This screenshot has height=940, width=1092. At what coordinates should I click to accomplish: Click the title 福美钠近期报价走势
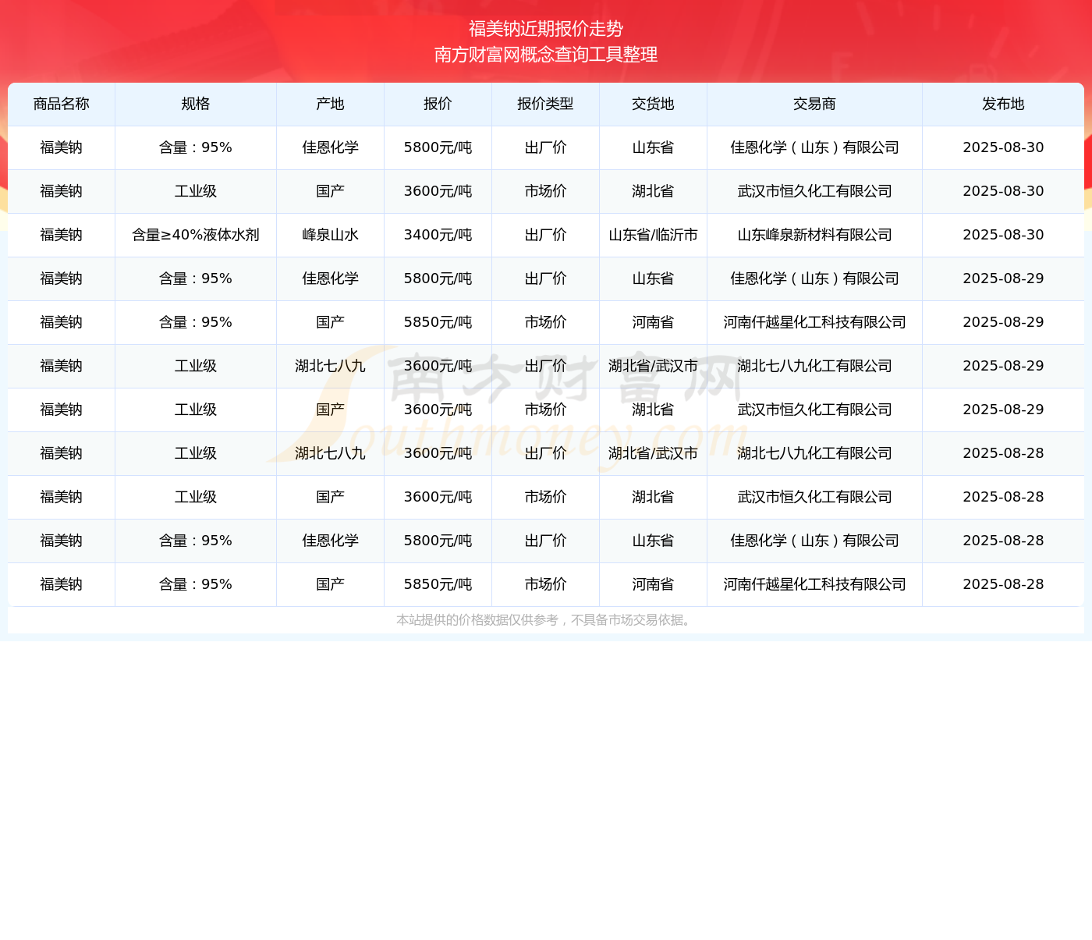point(546,29)
